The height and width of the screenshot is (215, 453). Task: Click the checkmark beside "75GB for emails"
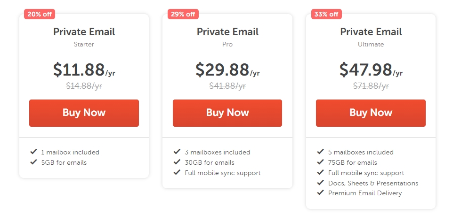coord(320,162)
